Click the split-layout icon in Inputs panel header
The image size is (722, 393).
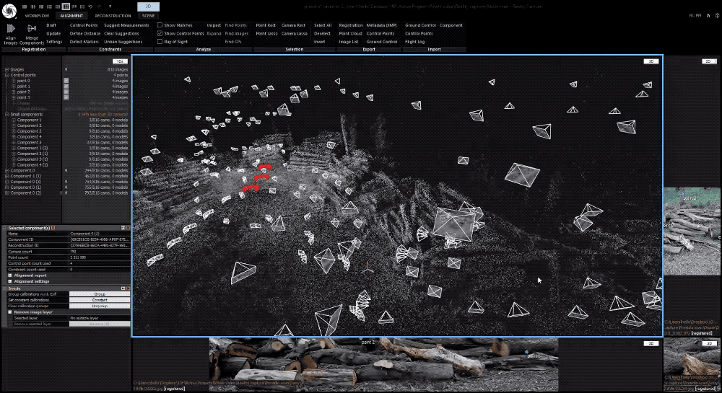tap(122, 288)
